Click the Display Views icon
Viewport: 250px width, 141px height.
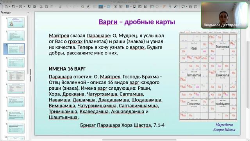(x=101, y=7)
